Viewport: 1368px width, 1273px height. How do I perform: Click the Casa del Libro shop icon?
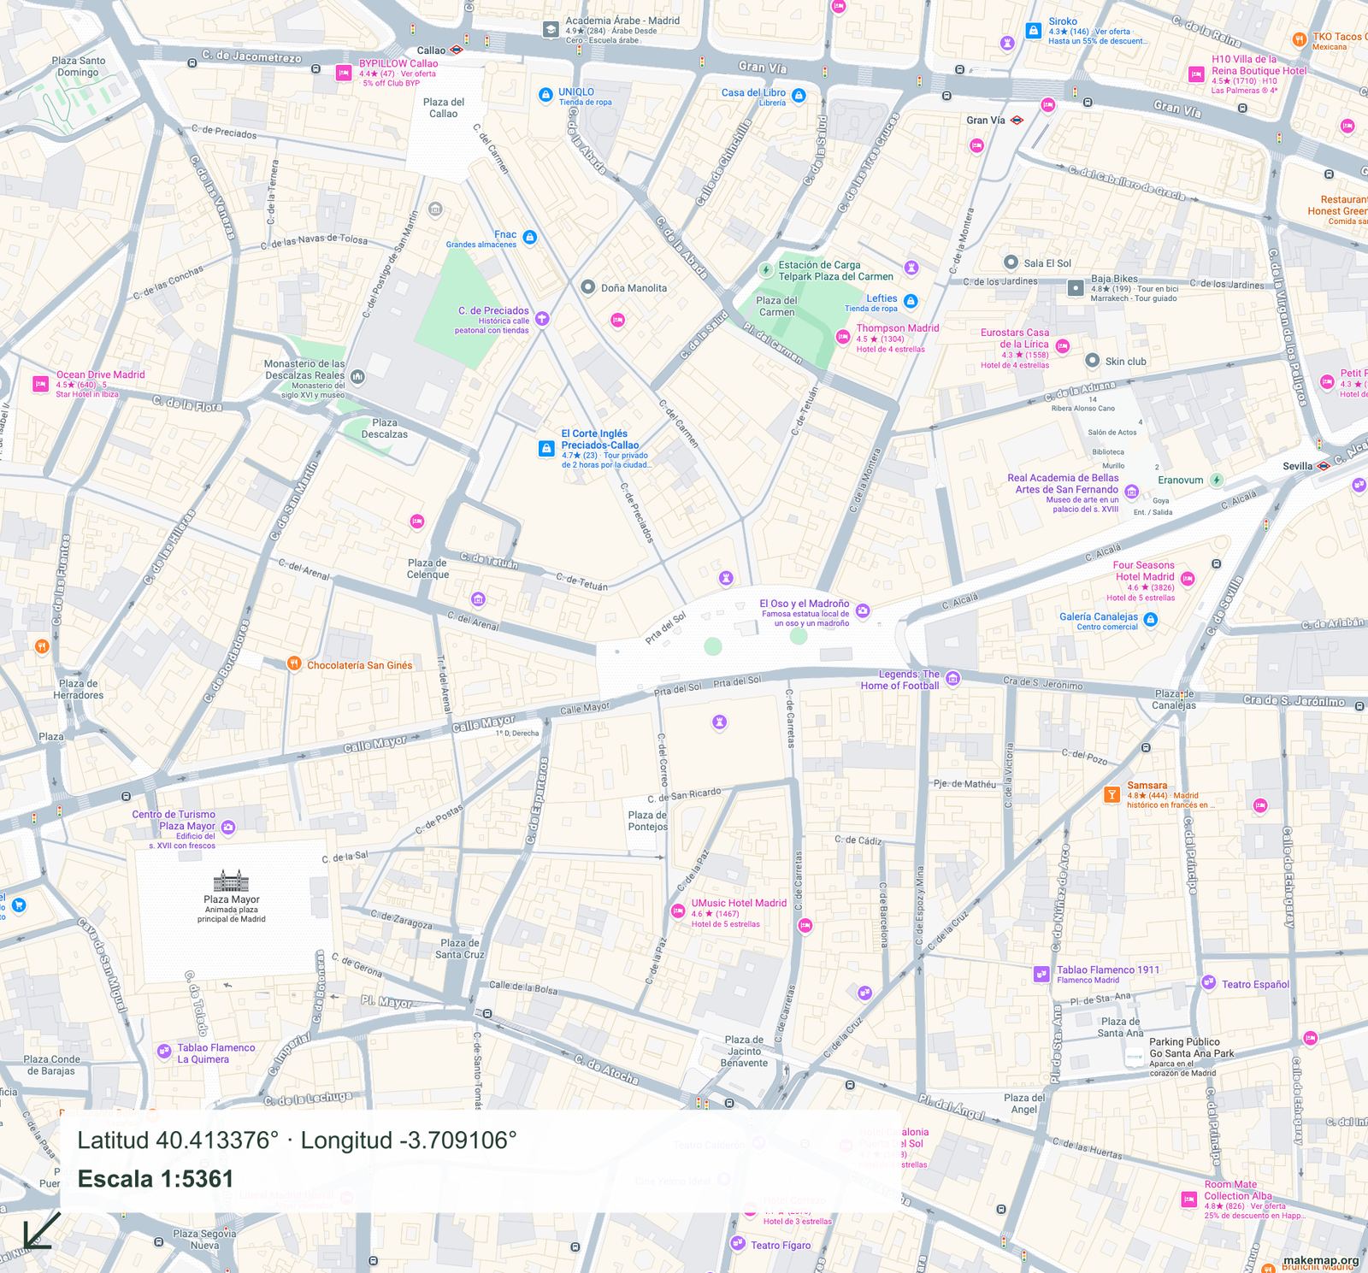click(799, 95)
